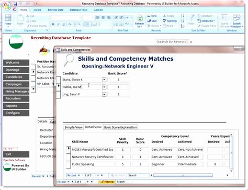Screen dimensions: 248x190
Task: Select the MCSE skill row selector
Action: (69, 150)
